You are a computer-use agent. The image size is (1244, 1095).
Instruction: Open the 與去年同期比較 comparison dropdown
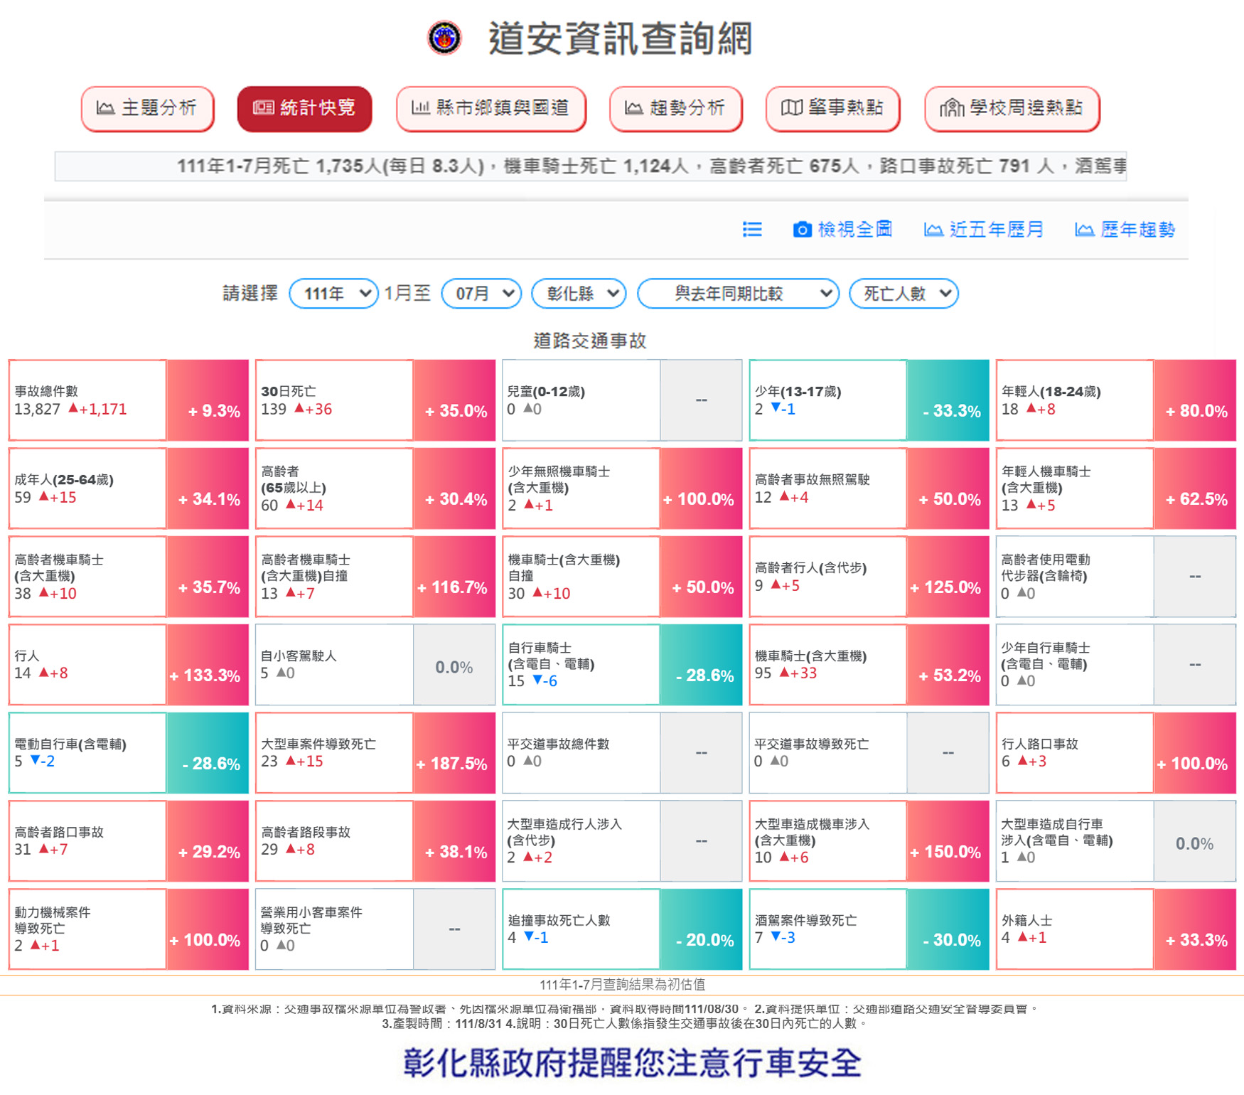click(x=738, y=294)
